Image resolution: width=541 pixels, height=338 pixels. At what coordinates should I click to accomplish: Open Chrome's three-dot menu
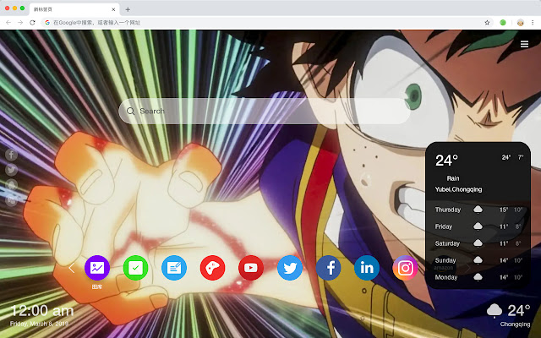pos(533,23)
